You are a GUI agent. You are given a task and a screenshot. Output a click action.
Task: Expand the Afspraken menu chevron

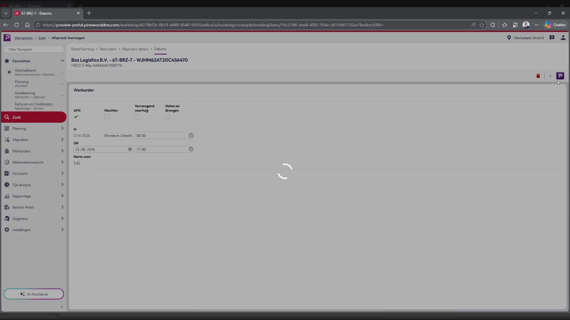coord(62,140)
